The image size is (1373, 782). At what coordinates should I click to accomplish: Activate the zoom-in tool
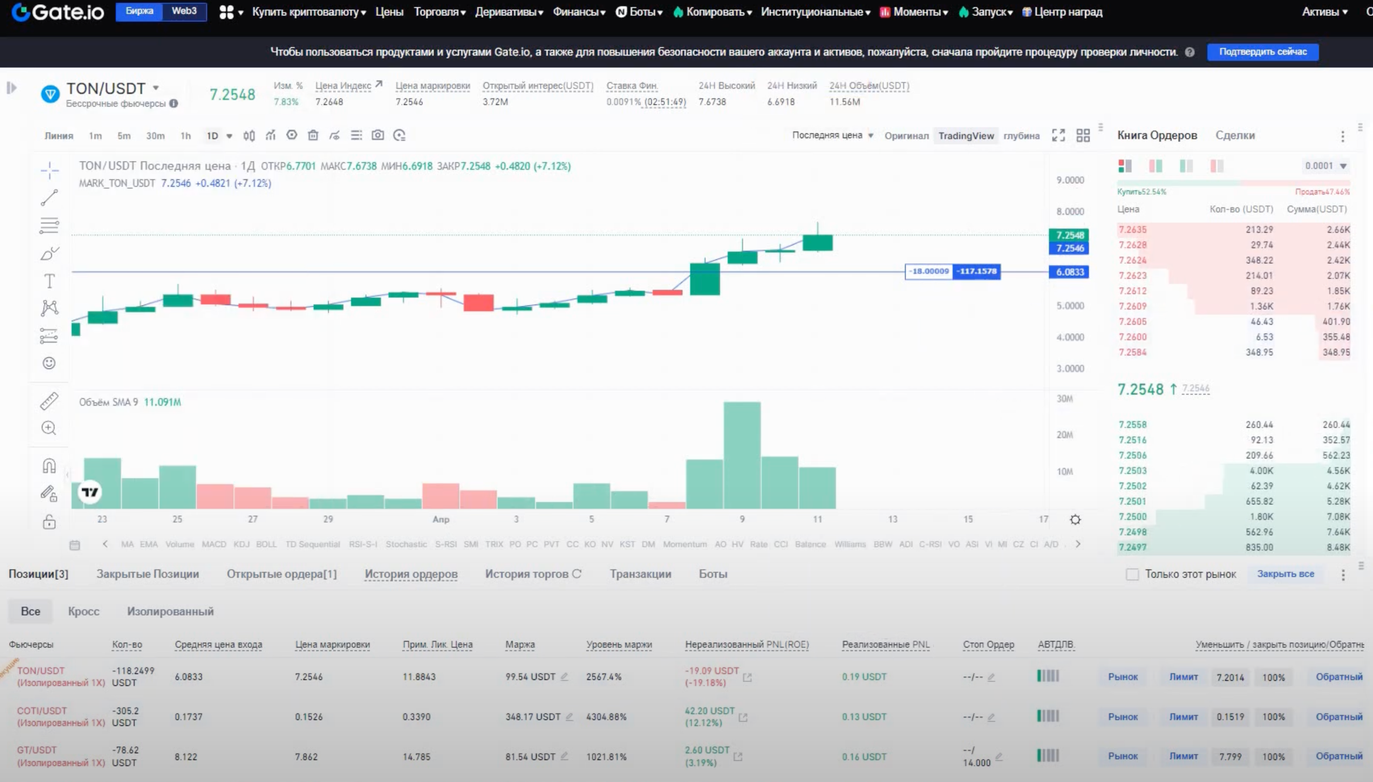pos(49,428)
